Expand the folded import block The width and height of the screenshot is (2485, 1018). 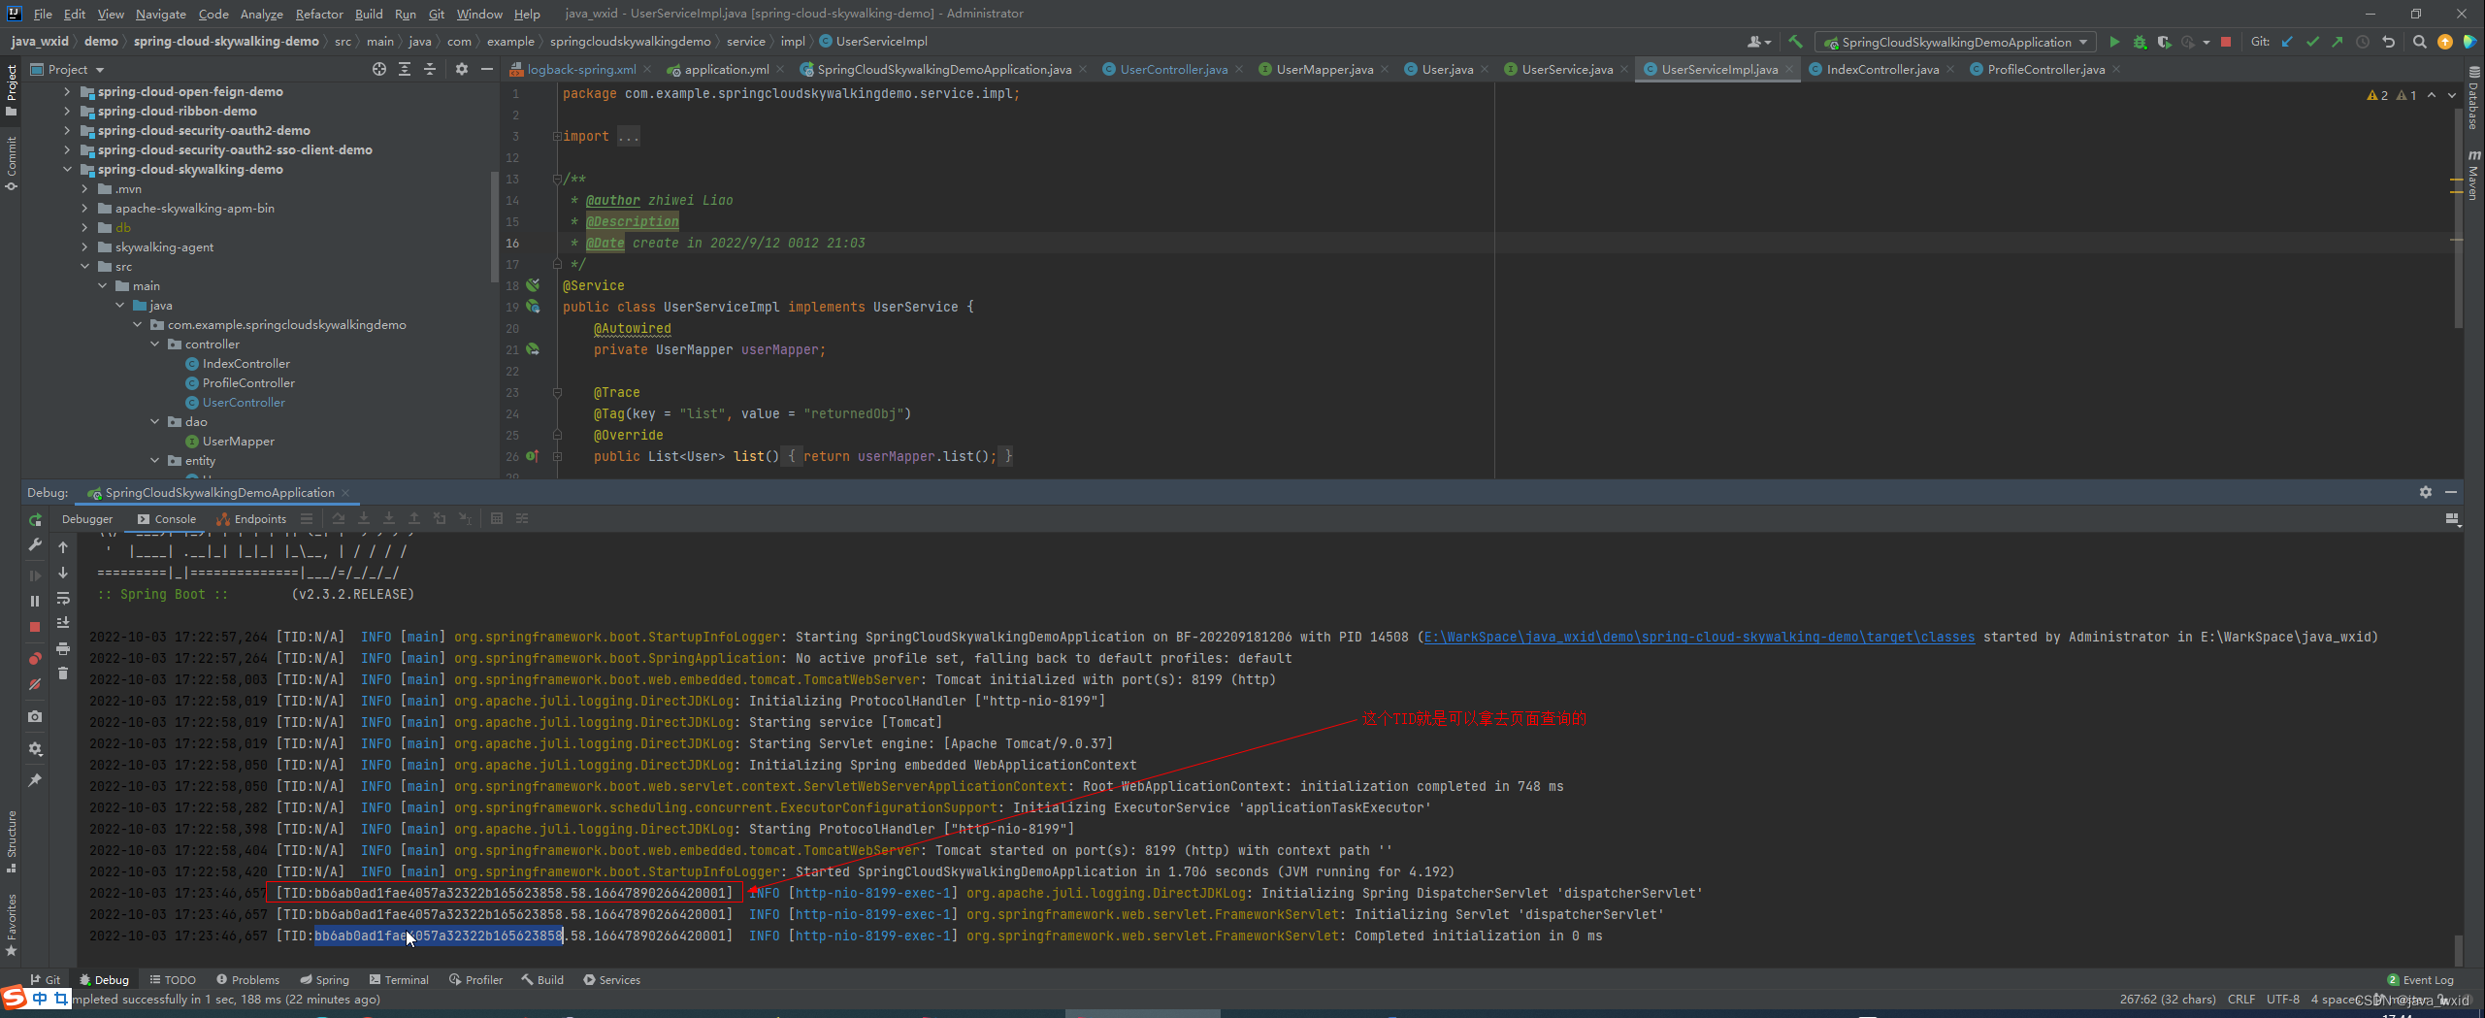(x=557, y=137)
